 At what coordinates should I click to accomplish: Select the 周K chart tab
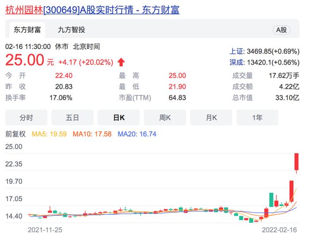[x=165, y=118]
